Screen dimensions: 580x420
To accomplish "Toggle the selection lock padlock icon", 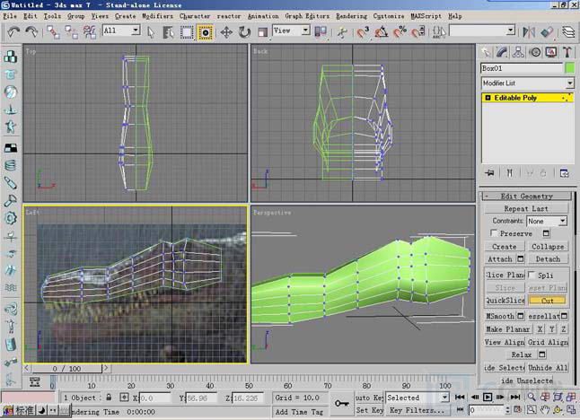I will (109, 398).
